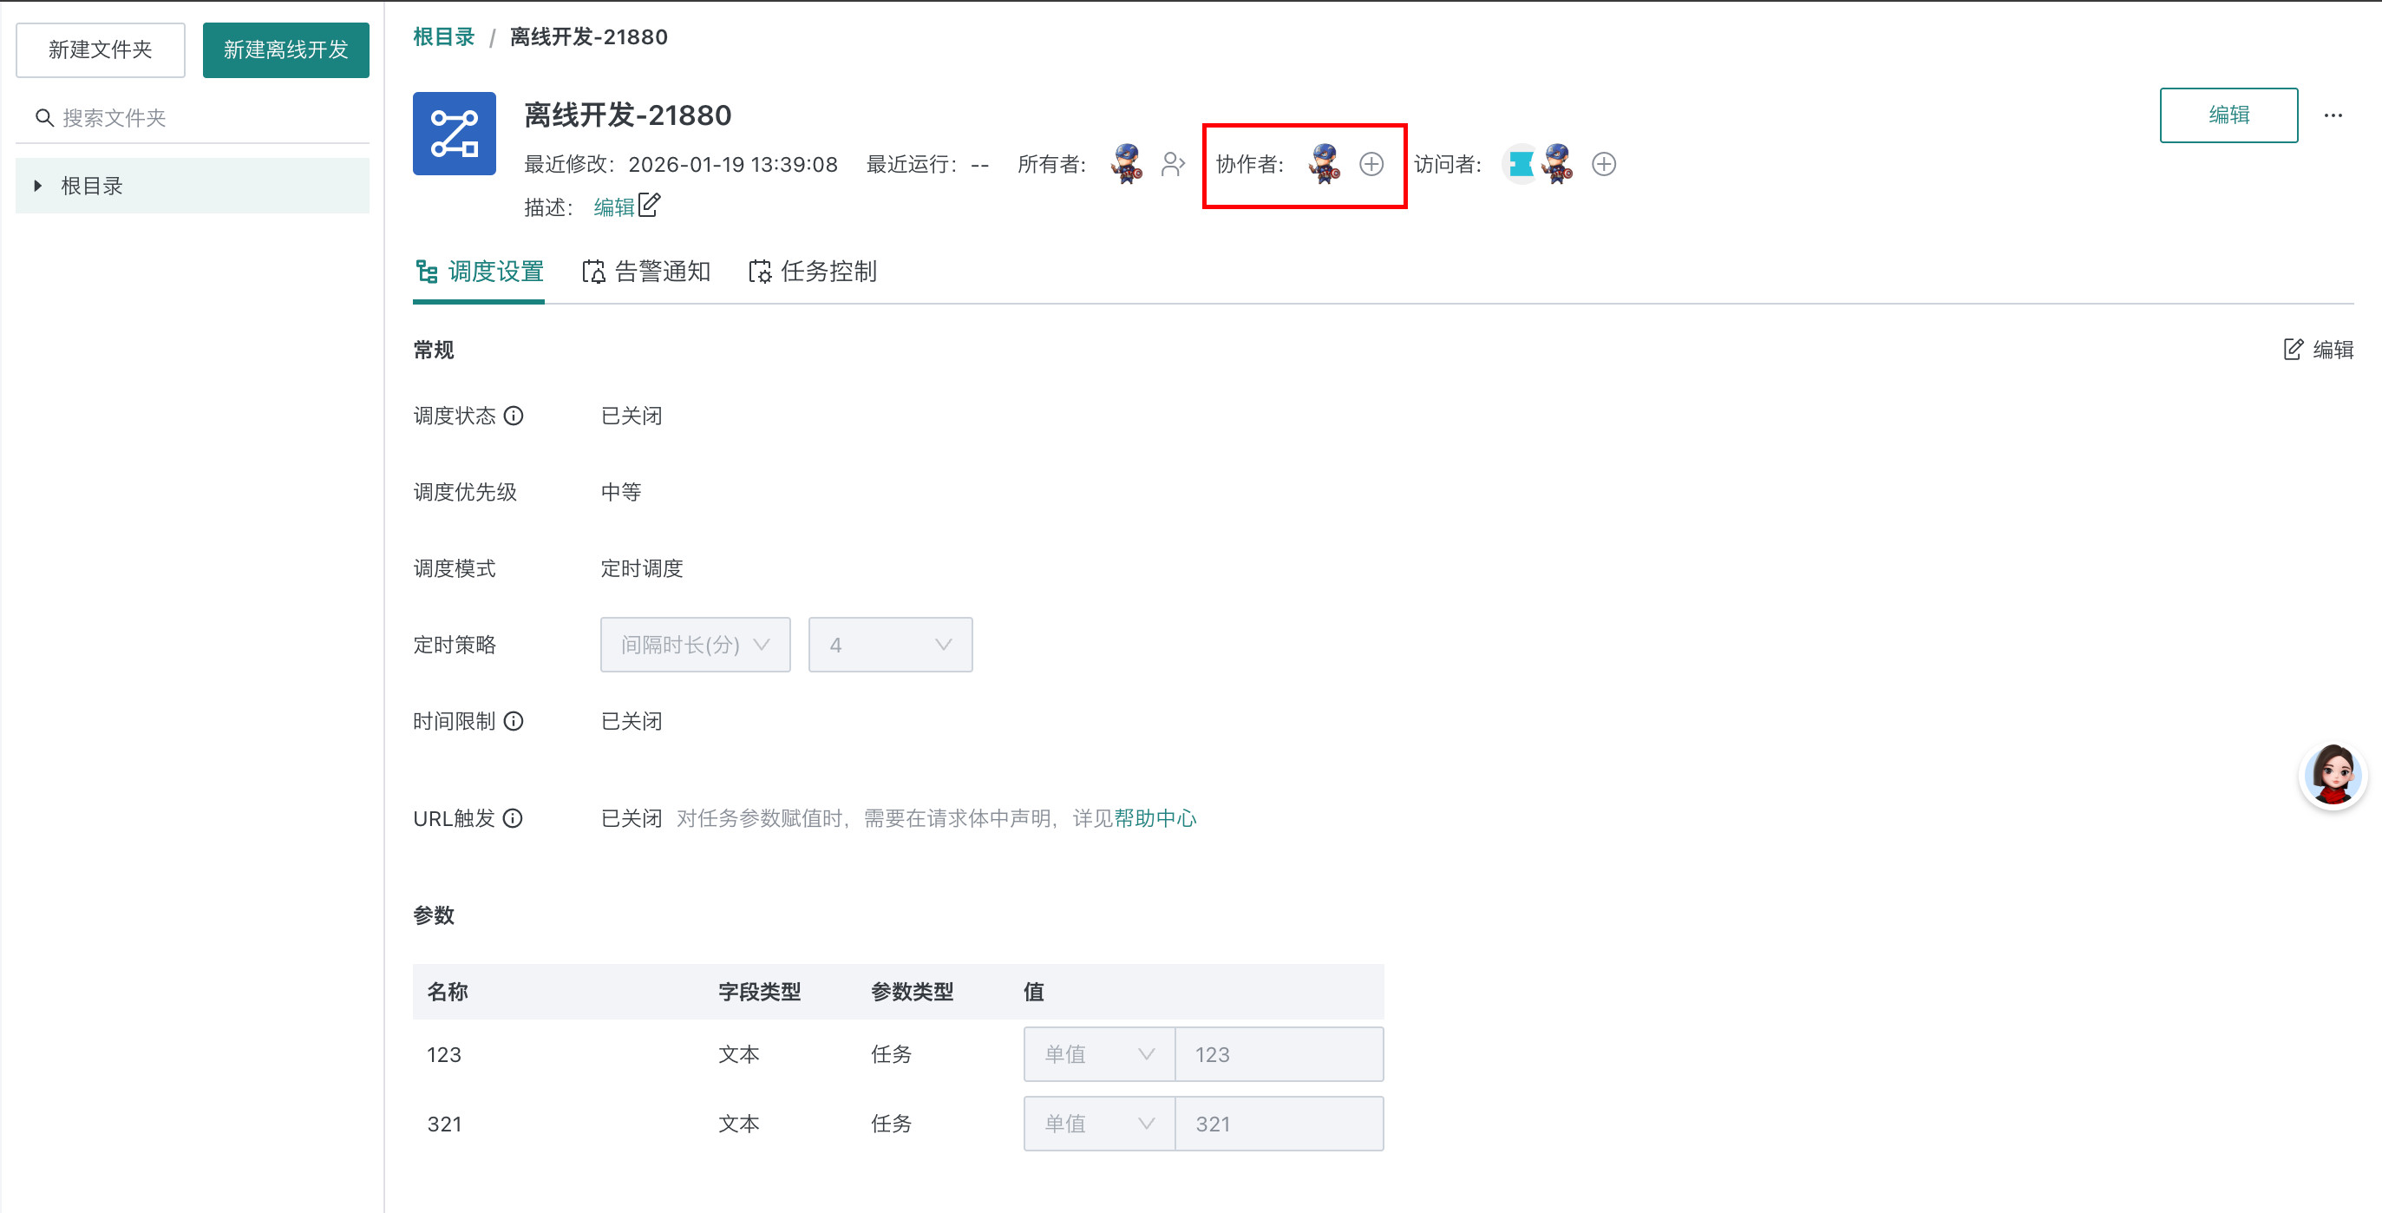Expand the 根目录 tree node
The width and height of the screenshot is (2382, 1213).
click(38, 186)
